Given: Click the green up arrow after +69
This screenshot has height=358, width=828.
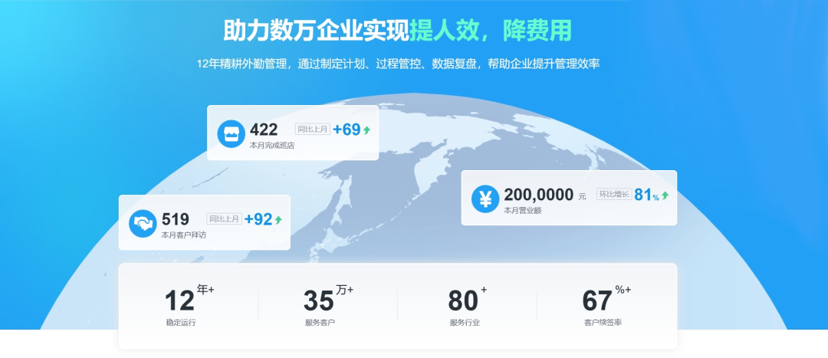Looking at the screenshot, I should pyautogui.click(x=366, y=130).
